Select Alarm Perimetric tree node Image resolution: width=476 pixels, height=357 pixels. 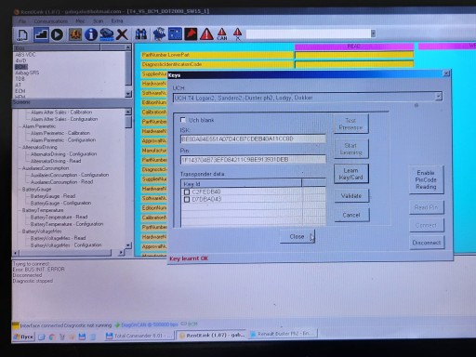click(x=39, y=126)
